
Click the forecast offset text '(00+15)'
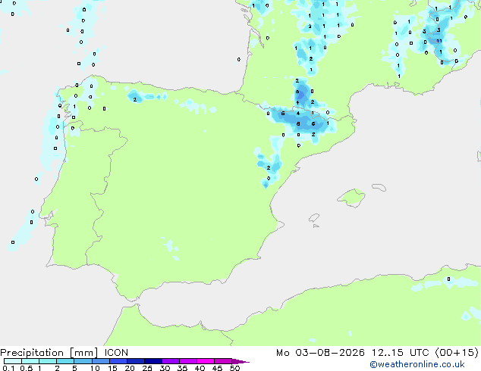457,353
